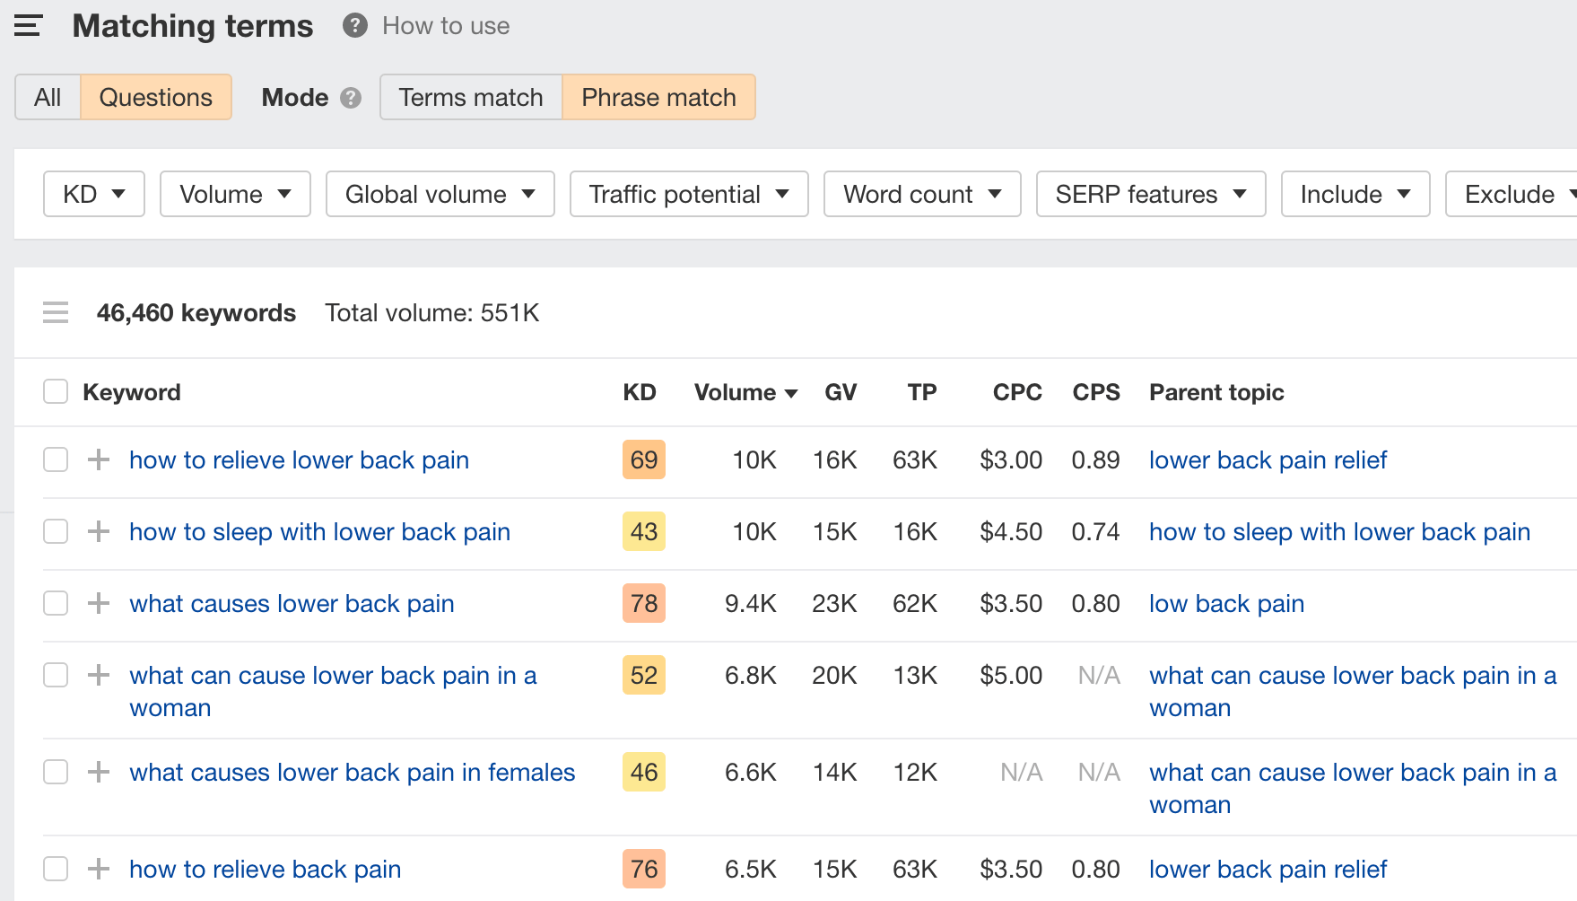Select the Phrase match mode
1577x901 pixels.
click(x=658, y=97)
